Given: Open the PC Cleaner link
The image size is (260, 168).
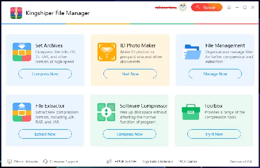Looking at the screenshot, I should [188, 161].
